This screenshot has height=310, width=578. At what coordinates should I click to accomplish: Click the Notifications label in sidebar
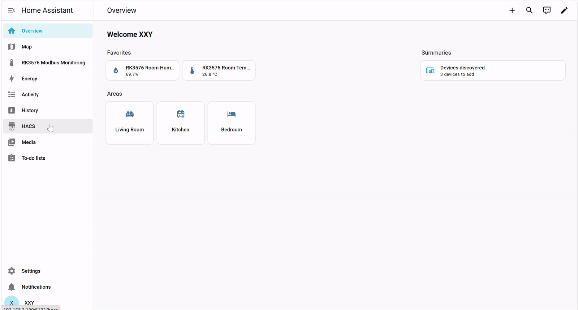36,287
